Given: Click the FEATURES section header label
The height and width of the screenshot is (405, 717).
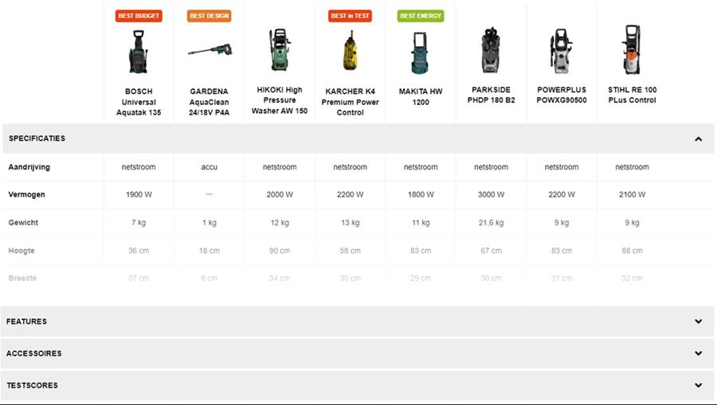Looking at the screenshot, I should [x=26, y=321].
